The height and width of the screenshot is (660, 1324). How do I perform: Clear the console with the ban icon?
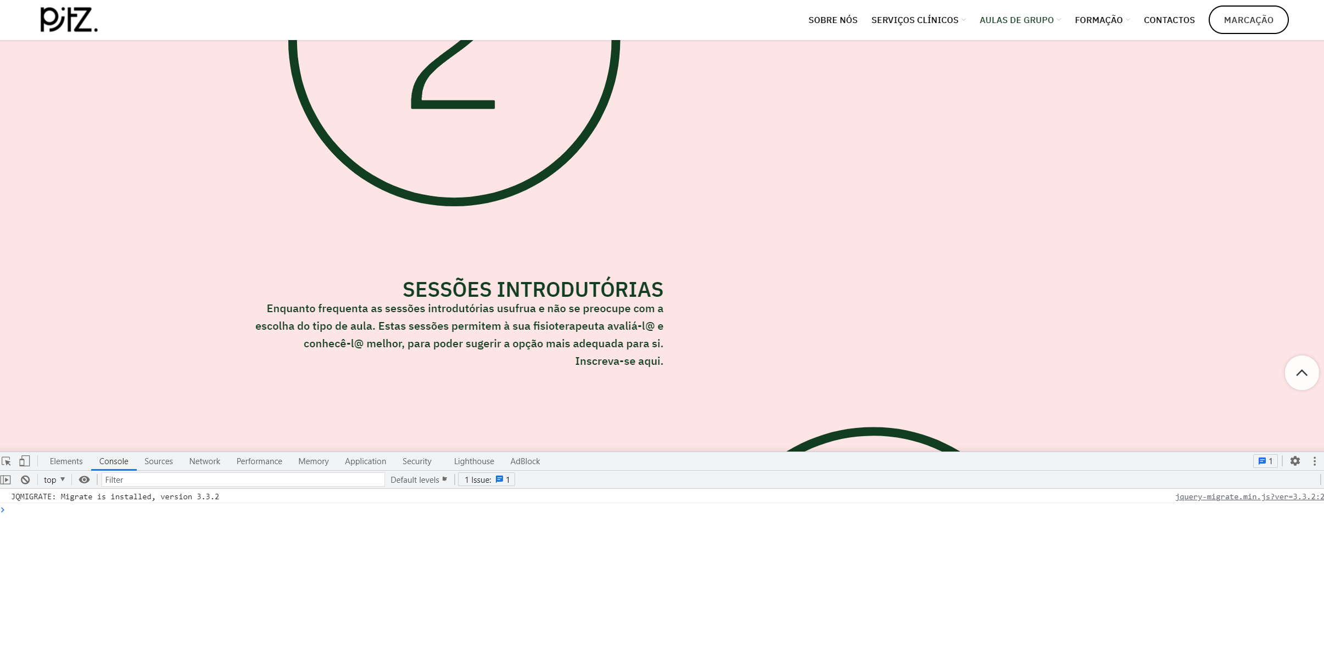[x=25, y=480]
